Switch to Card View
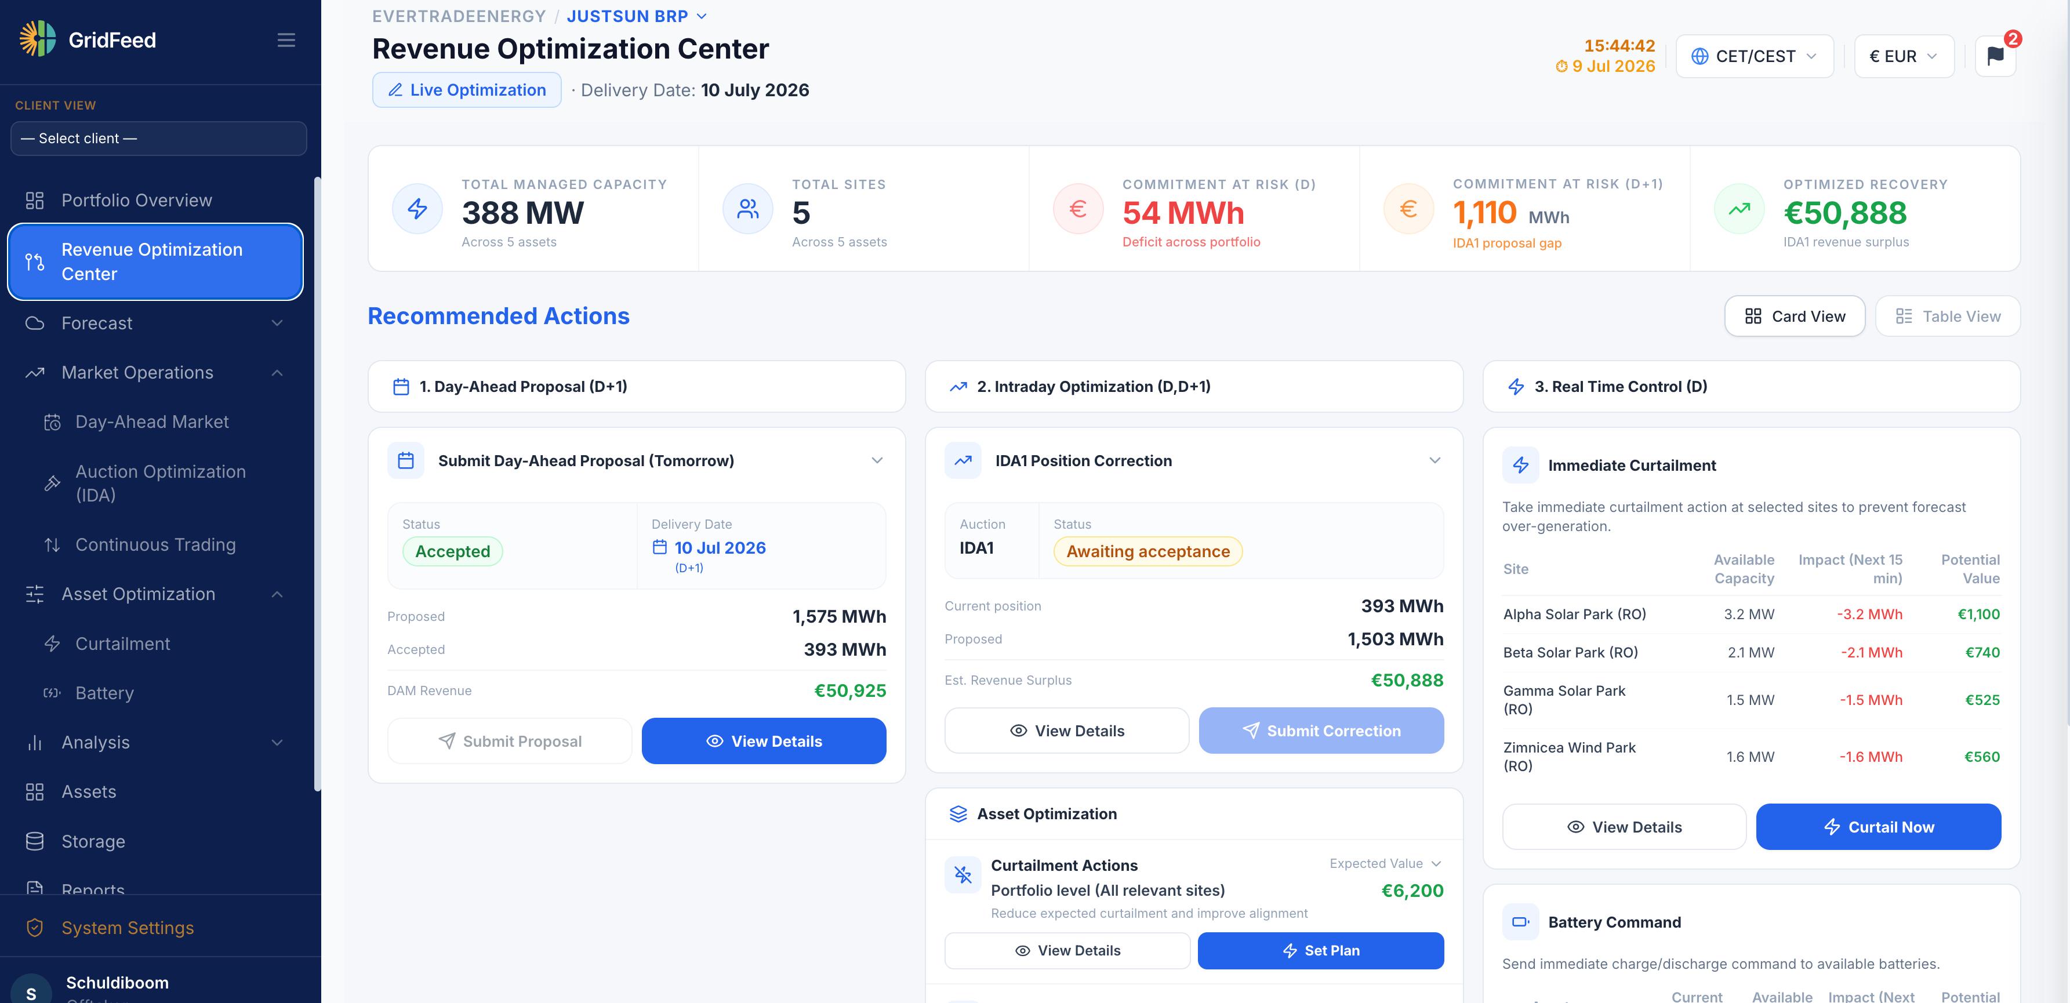 (x=1795, y=316)
